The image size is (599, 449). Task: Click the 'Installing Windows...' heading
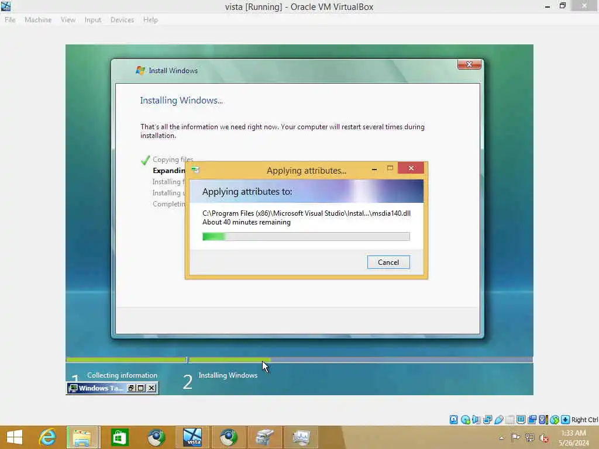181,101
